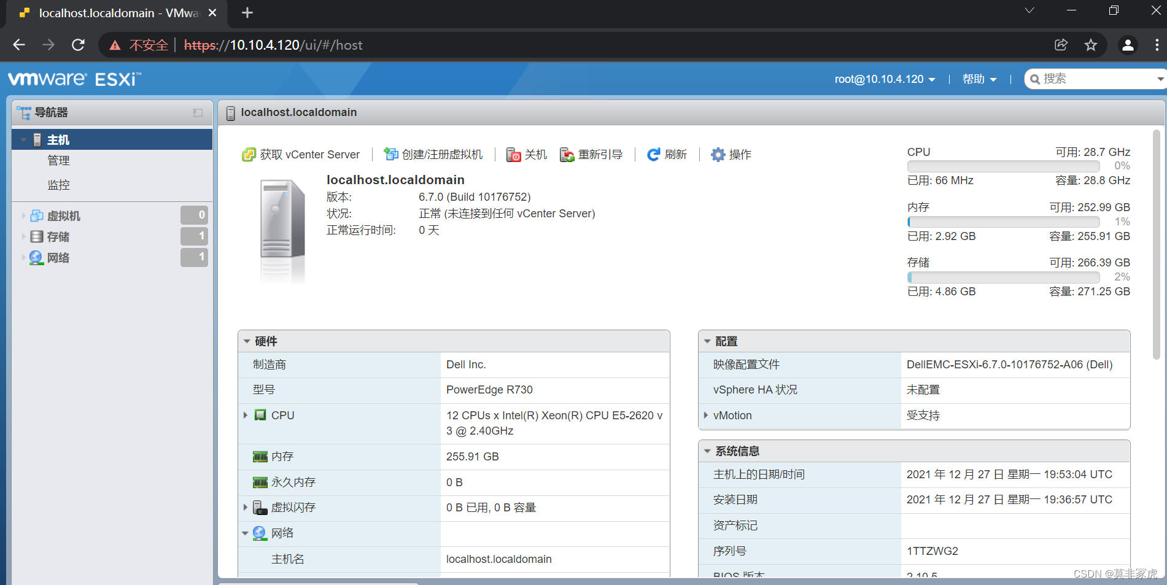Click the DellEMC-ESXi image profile value

pos(1009,365)
